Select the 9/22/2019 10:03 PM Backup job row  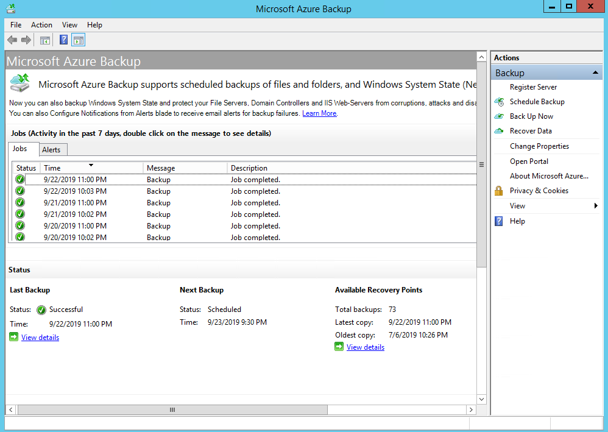tap(245, 191)
